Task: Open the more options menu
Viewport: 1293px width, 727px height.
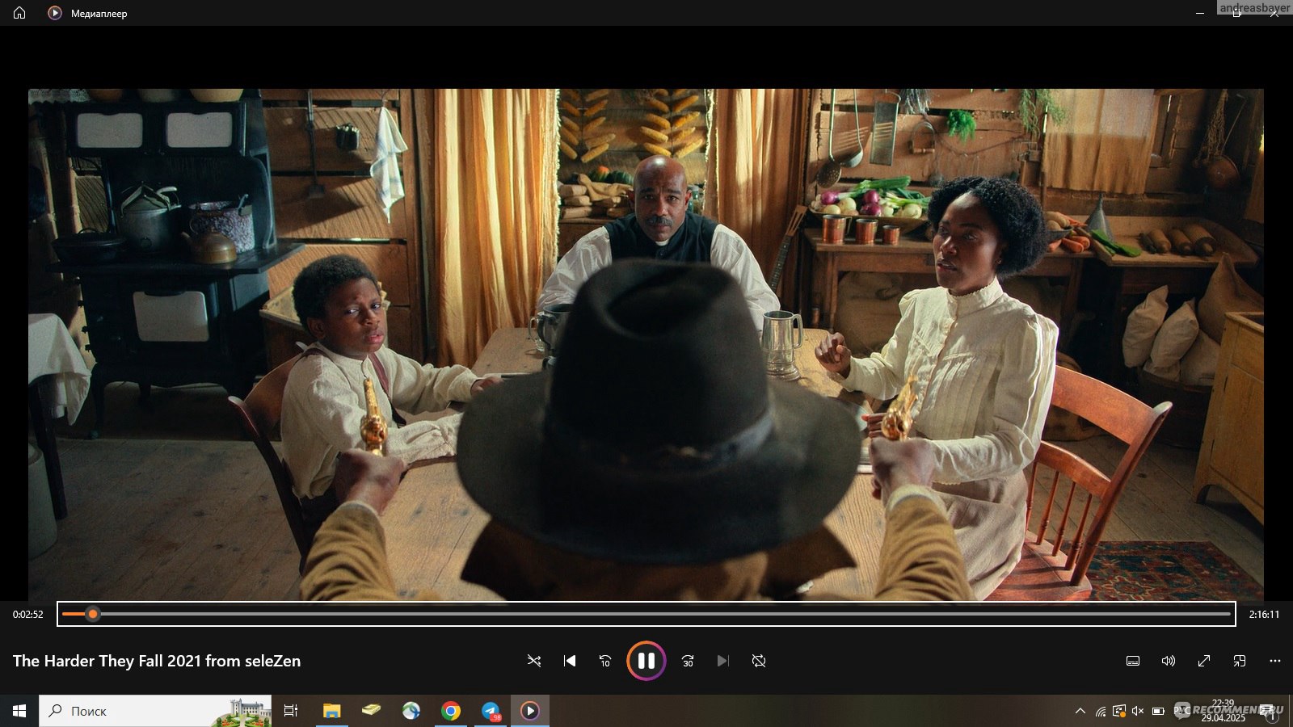Action: click(x=1275, y=661)
